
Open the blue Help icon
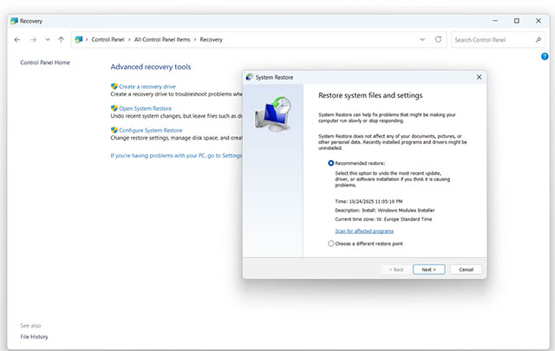tap(545, 56)
